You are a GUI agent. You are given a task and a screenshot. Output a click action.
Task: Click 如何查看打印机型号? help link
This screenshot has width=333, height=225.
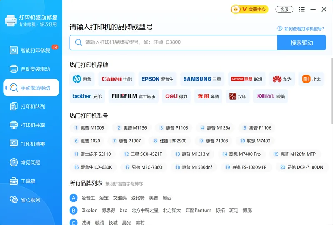[301, 29]
